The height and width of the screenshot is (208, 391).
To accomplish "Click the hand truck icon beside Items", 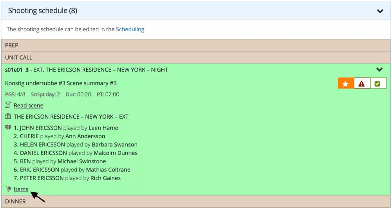I will click(x=8, y=189).
